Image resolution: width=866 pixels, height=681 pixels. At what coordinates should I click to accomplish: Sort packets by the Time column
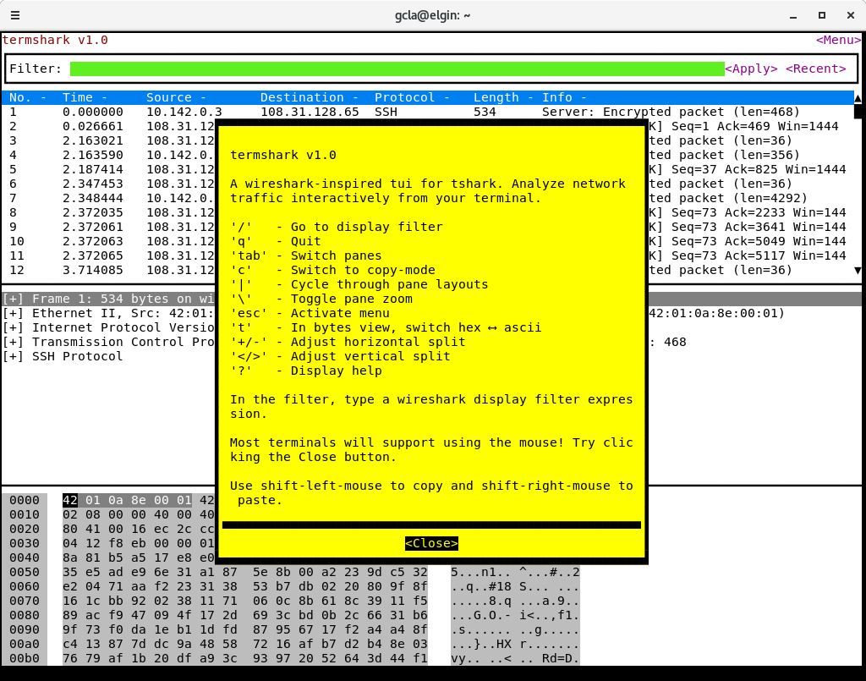coord(85,97)
